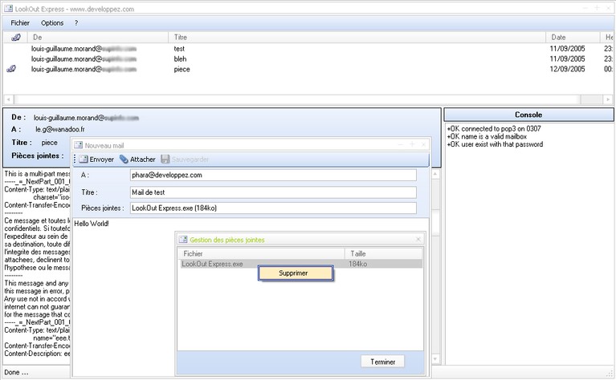Viewport: 616px width, 380px height.
Task: Choose Supprimer from the context menu
Action: [x=293, y=273]
